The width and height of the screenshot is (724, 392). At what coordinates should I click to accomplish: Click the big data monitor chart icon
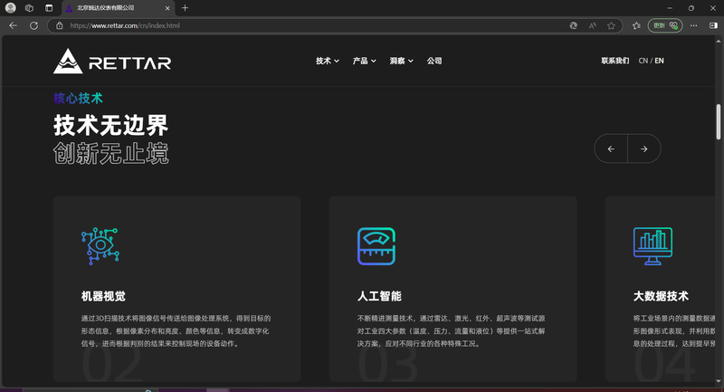653,246
